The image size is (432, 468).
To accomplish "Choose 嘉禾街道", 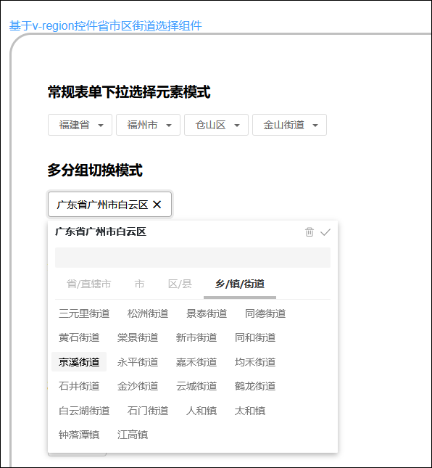I will (196, 362).
